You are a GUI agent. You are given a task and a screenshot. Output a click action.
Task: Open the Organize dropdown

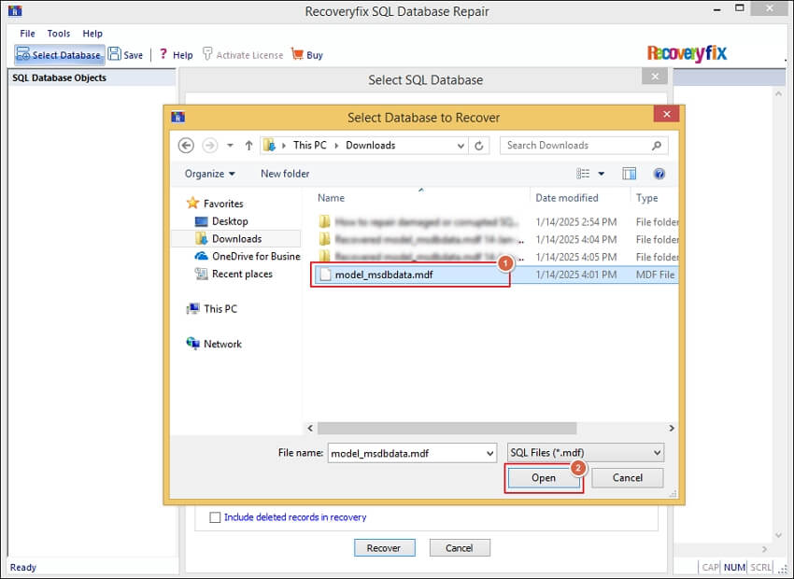coord(209,174)
